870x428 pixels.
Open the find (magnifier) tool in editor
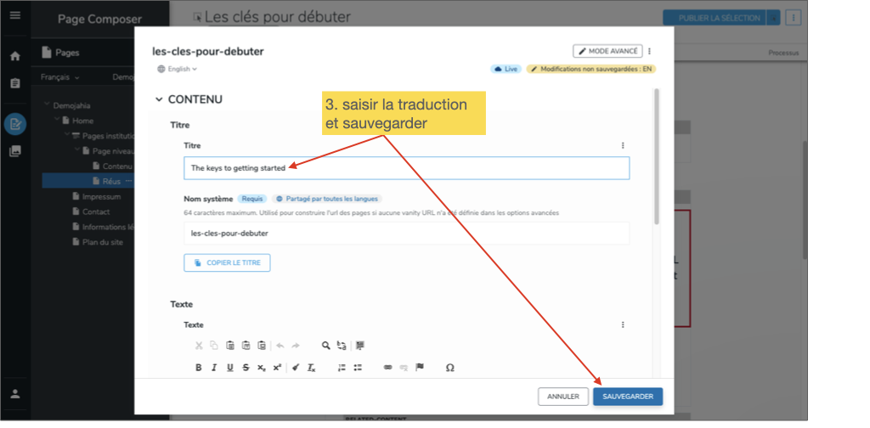coord(325,346)
